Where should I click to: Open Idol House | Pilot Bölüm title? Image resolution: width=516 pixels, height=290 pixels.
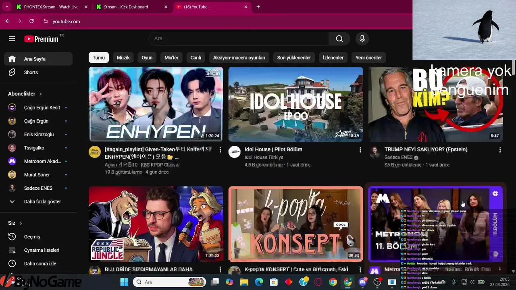pyautogui.click(x=273, y=149)
